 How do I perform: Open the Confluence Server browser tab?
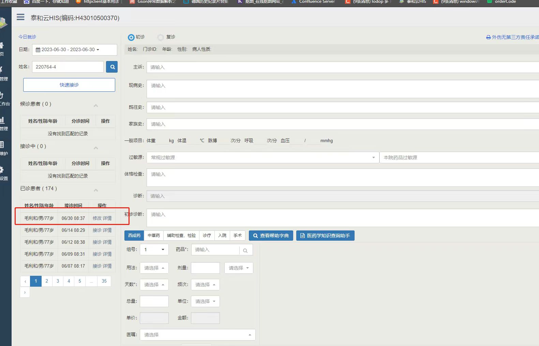coord(313,2)
